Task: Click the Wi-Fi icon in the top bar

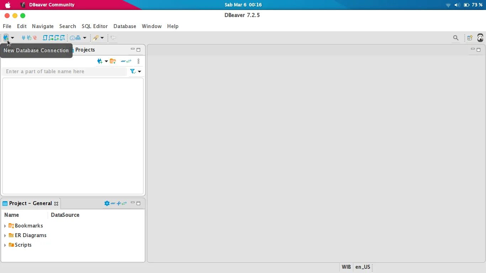Action: (x=448, y=5)
